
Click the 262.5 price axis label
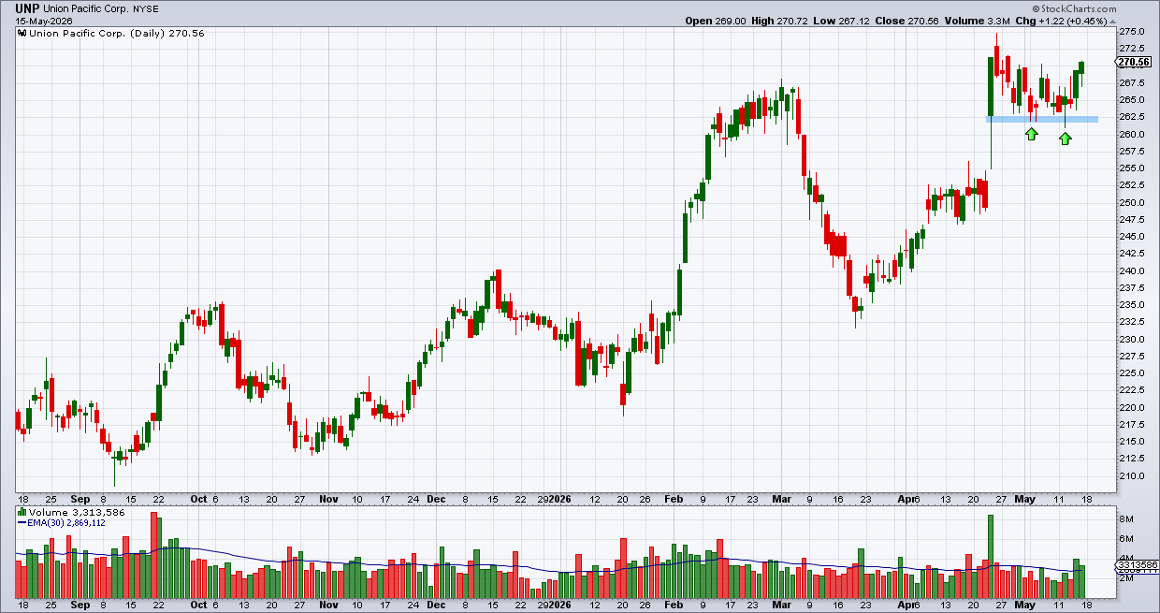(1130, 116)
